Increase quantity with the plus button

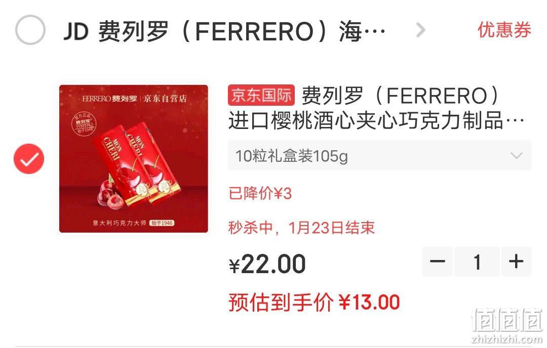coord(516,262)
